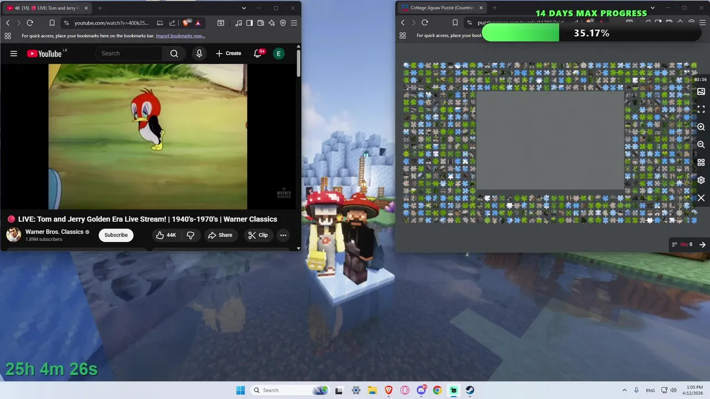Viewport: 710px width, 399px height.
Task: Open Brave Shields lion icon in YouTube window
Action: point(186,23)
